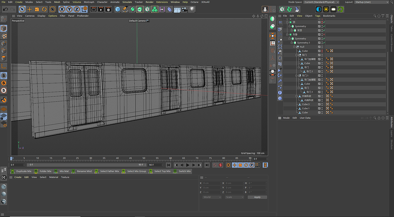Open the Scale mode dropdown
This screenshot has width=394, height=217.
point(235,197)
